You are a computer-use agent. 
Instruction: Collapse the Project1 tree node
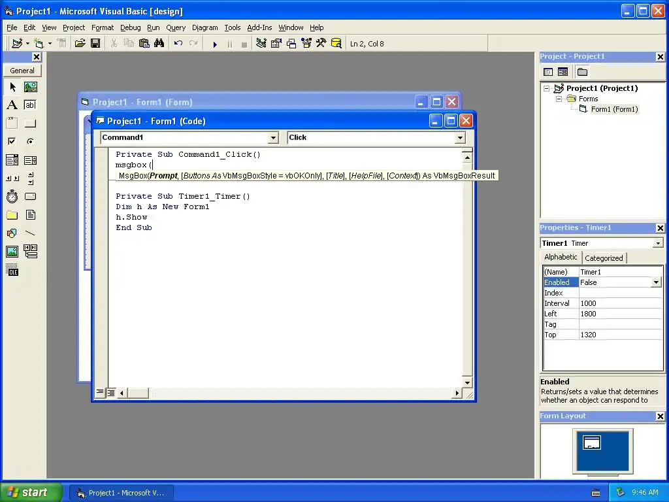point(547,88)
